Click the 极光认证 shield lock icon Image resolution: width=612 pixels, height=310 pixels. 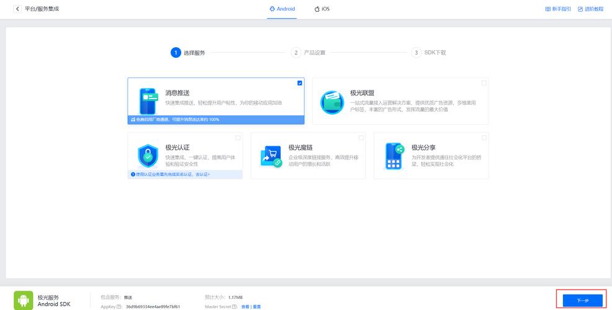point(148,155)
